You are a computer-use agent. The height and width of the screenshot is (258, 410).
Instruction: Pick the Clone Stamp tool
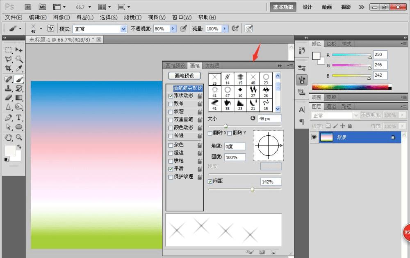[x=8, y=88]
